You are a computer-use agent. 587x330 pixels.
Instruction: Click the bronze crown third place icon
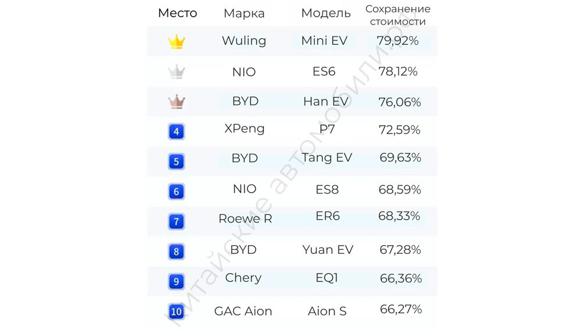pyautogui.click(x=176, y=102)
